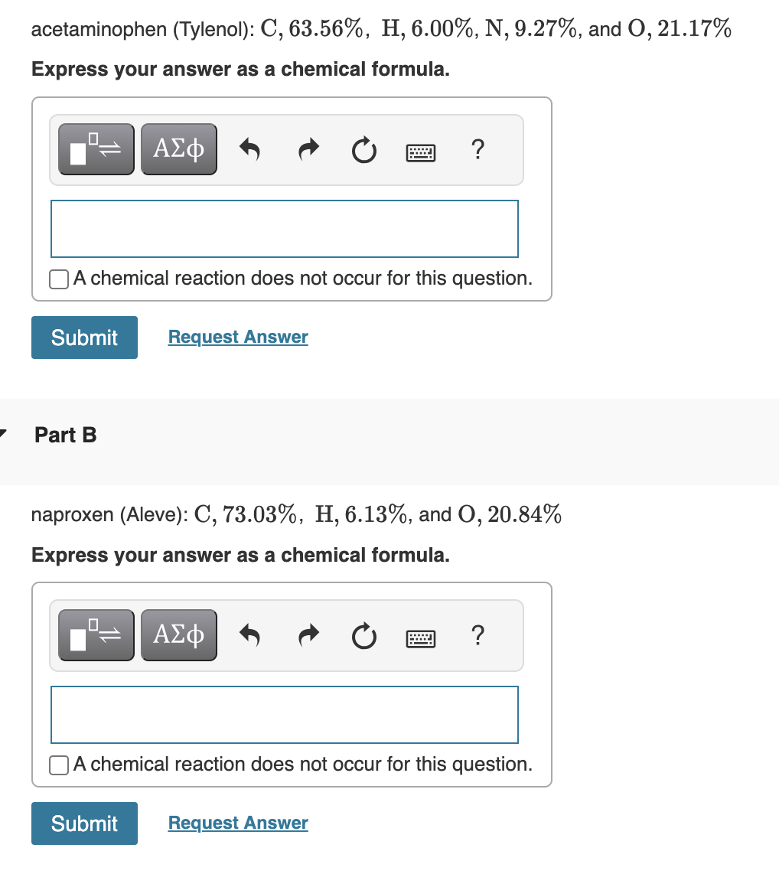
Task: Open the Greek letters ΑΣφ palette in Part B
Action: click(x=178, y=634)
